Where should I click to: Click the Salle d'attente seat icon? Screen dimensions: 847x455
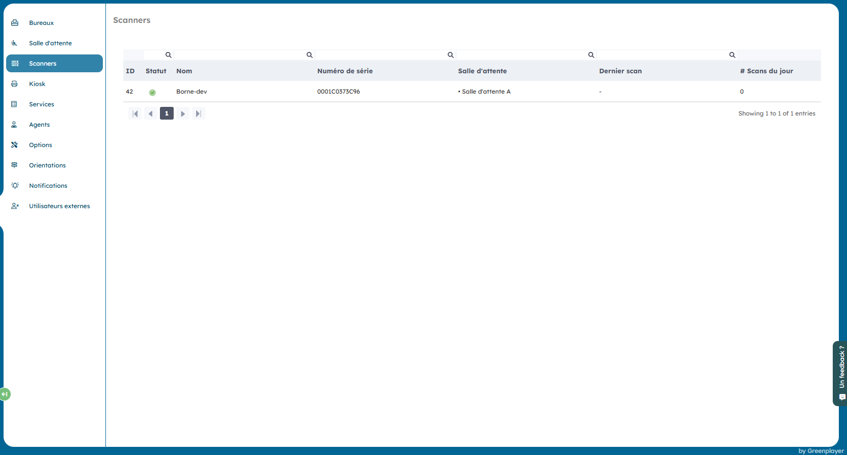click(15, 43)
